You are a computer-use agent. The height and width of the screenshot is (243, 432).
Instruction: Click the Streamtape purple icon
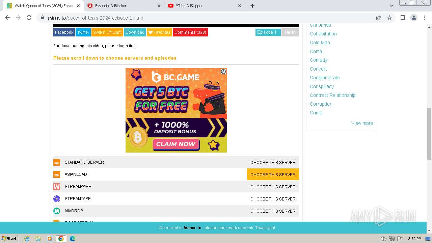(57, 199)
